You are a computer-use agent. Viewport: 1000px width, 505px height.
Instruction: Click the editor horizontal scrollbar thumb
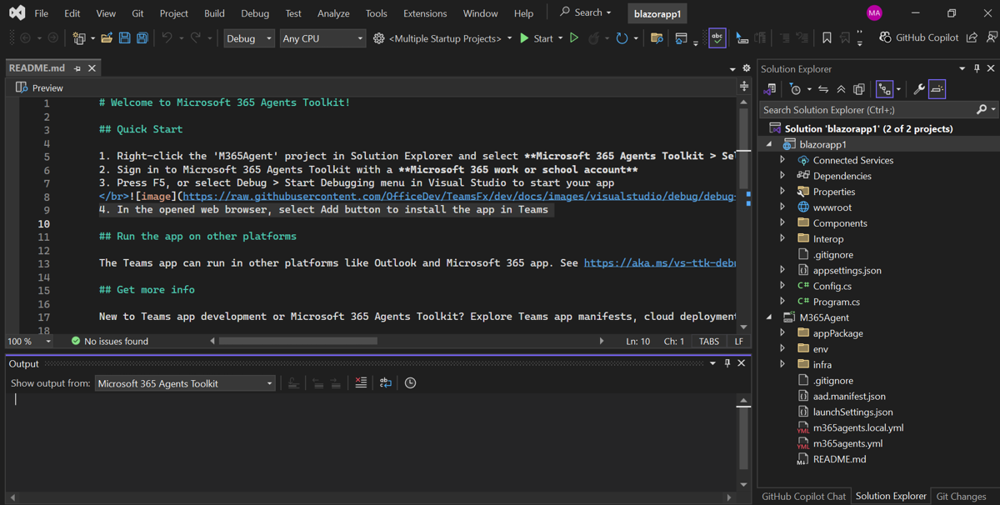point(297,341)
